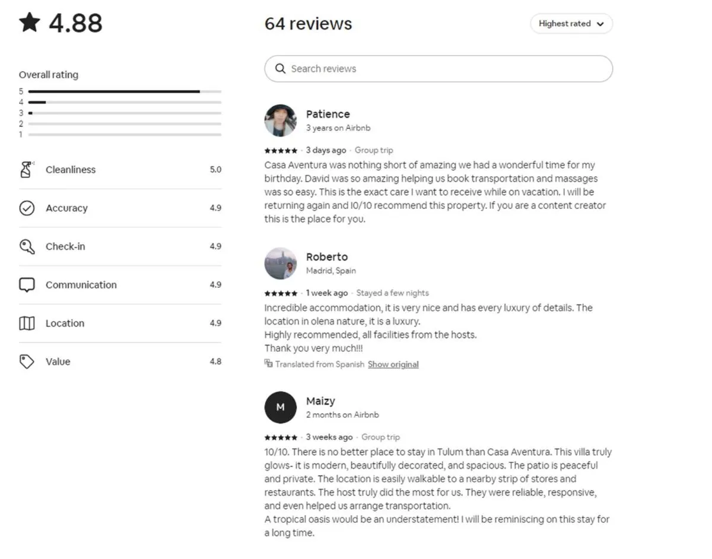Click the Location map icon

click(x=27, y=323)
